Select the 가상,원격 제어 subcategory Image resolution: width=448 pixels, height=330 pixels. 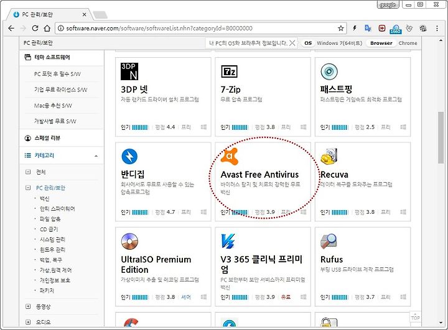(56, 270)
